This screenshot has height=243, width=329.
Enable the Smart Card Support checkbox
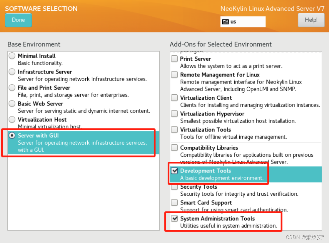(x=174, y=202)
